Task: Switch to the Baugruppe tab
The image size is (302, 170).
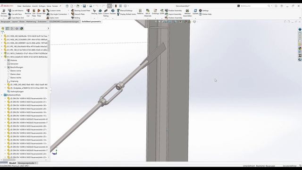Action: coord(6,22)
